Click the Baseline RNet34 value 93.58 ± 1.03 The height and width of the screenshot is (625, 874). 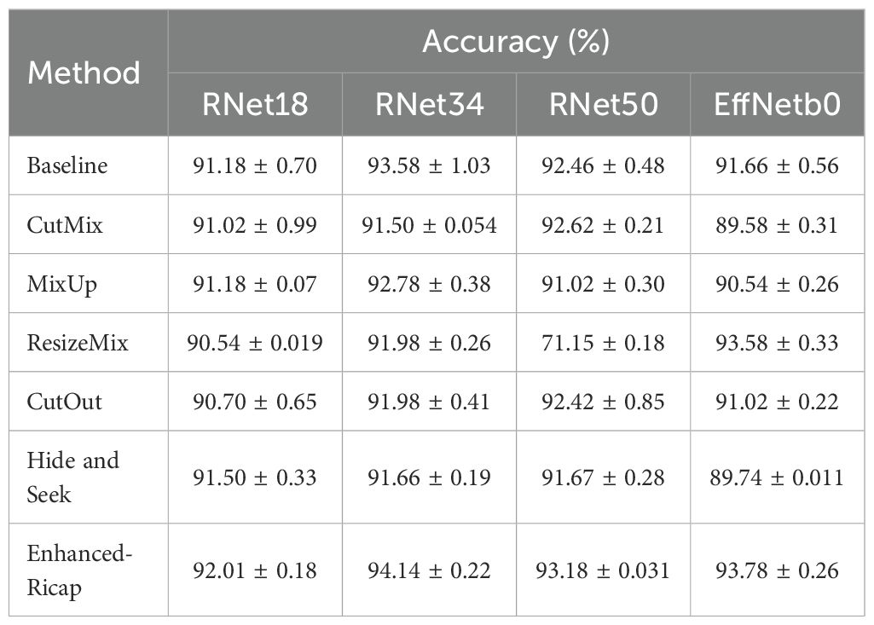tap(429, 165)
